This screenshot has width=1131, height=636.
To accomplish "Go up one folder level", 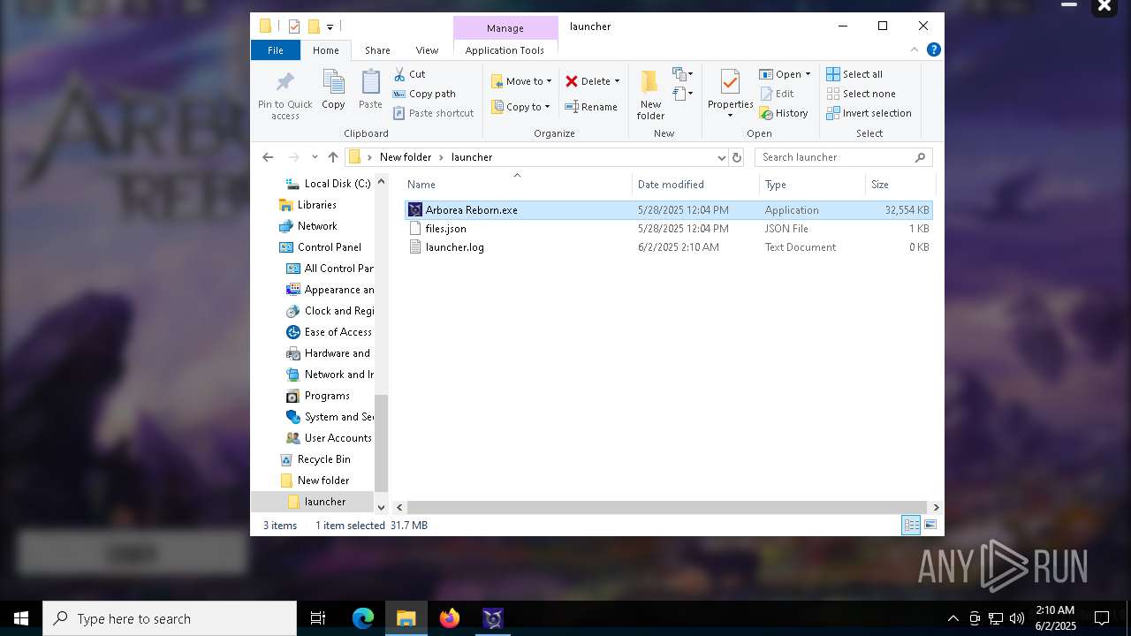I will coord(332,157).
